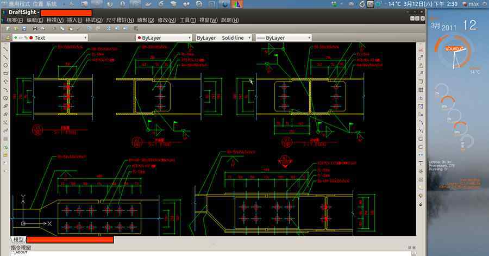489x256 pixels.
Task: Click the Text T icon in right toolbar
Action: coord(421,163)
